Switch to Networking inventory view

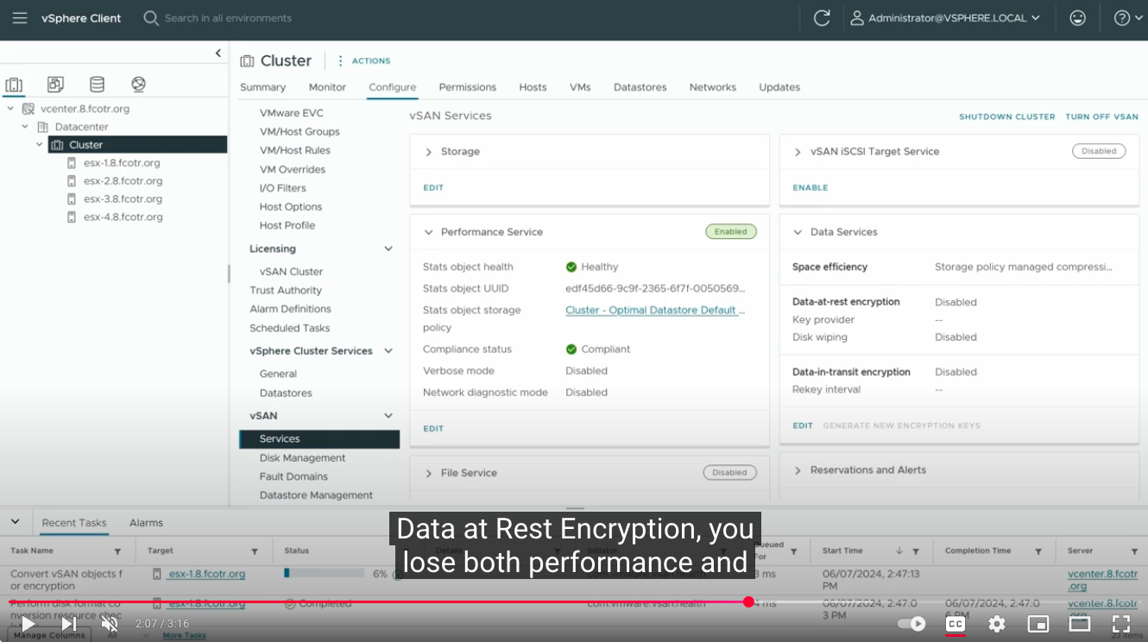point(138,85)
